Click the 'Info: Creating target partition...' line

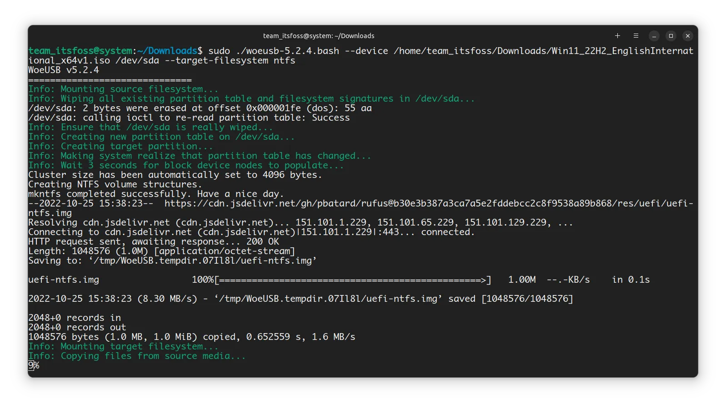(x=120, y=147)
